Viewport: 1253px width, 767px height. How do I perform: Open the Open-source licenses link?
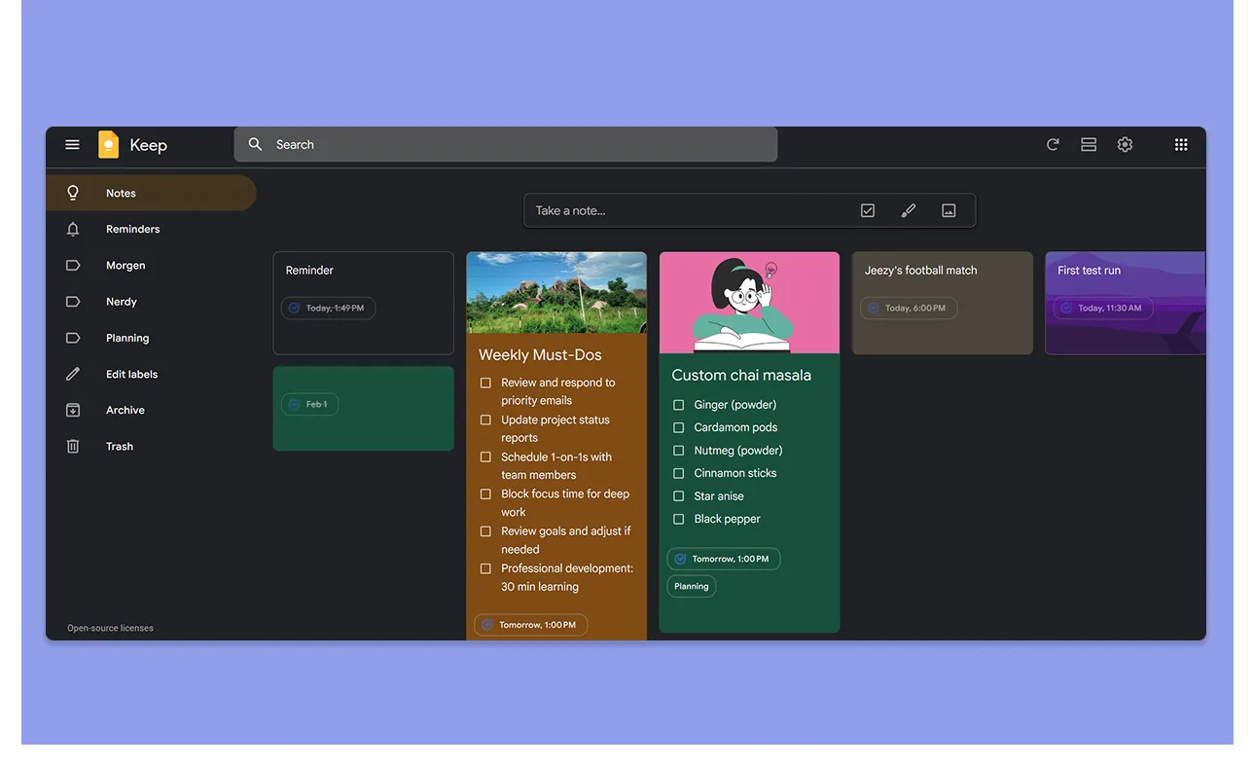110,628
